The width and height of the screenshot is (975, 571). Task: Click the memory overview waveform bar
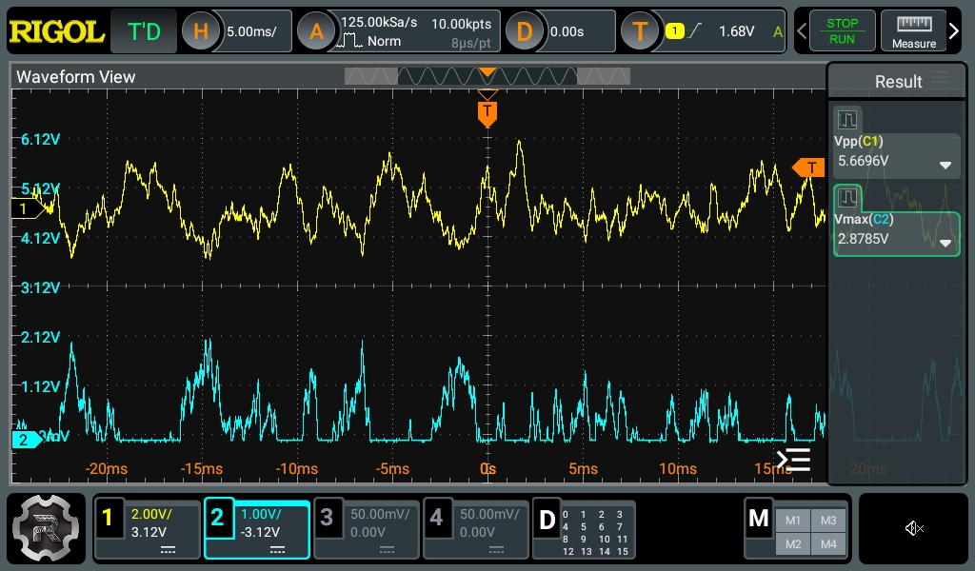coord(487,76)
